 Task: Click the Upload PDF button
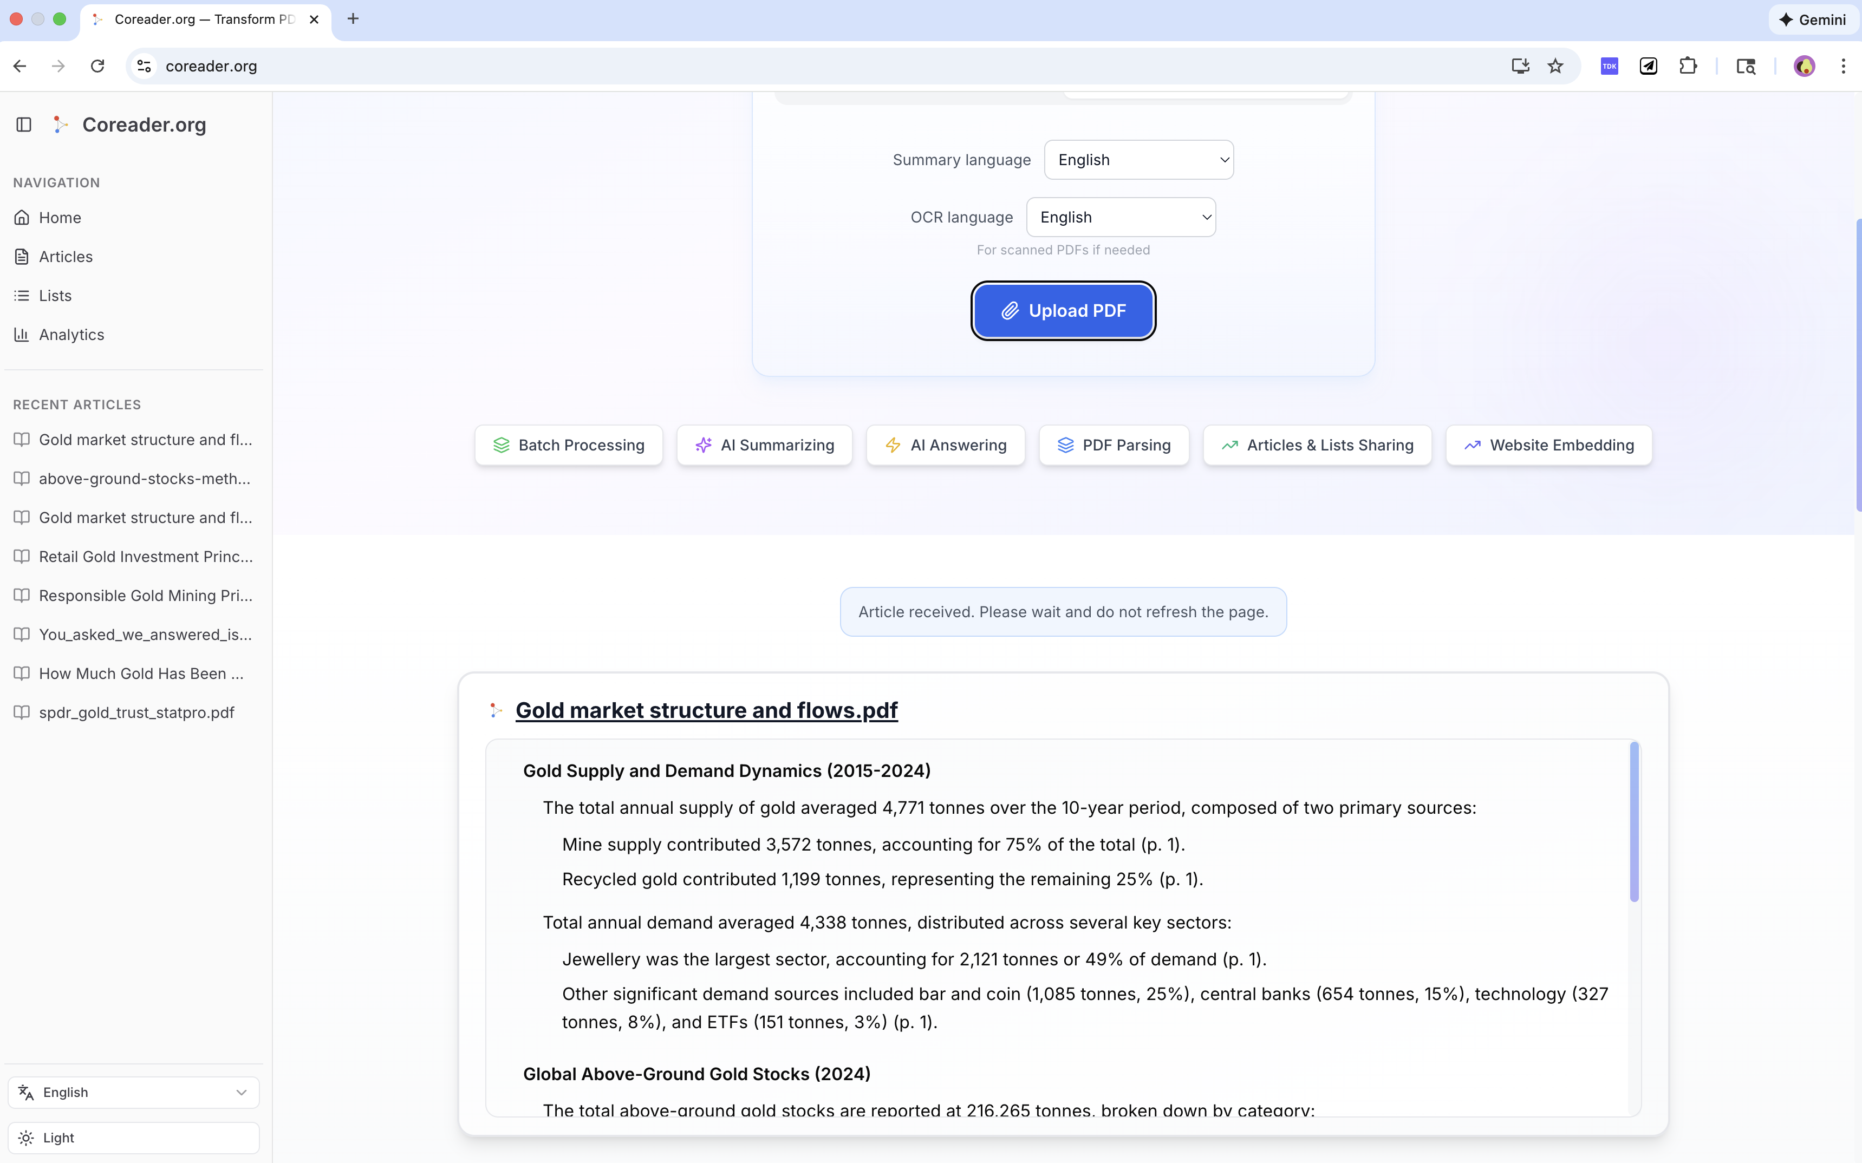point(1063,311)
